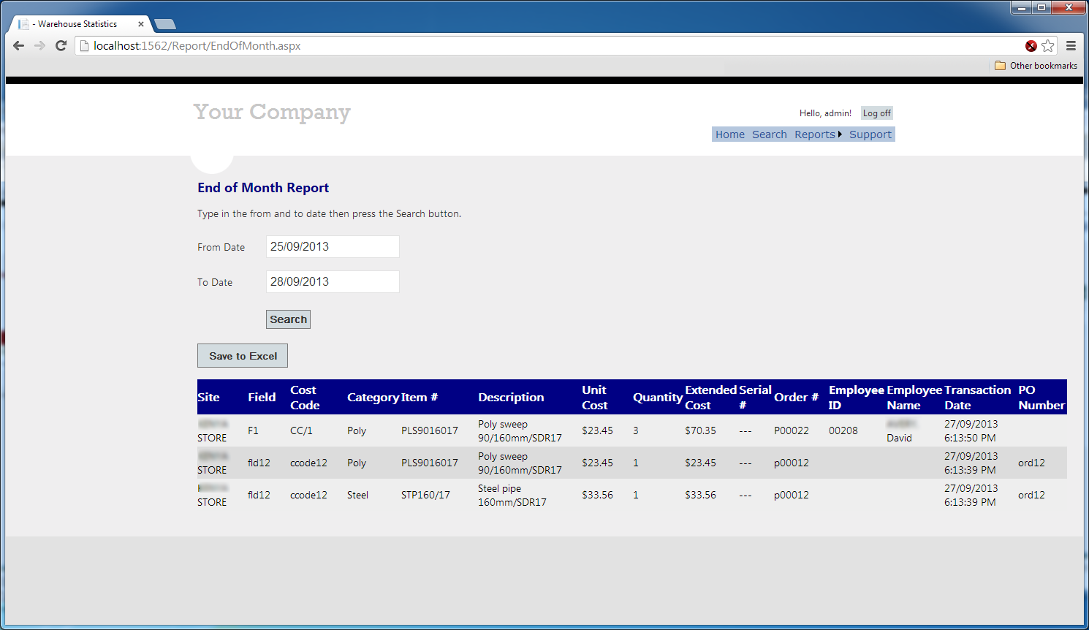Open the Chrome menu icon
Screen dimensions: 1089x630
(x=1071, y=46)
